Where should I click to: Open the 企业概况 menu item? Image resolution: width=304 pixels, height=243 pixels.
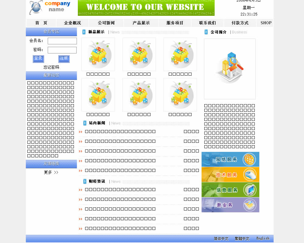(x=73, y=23)
